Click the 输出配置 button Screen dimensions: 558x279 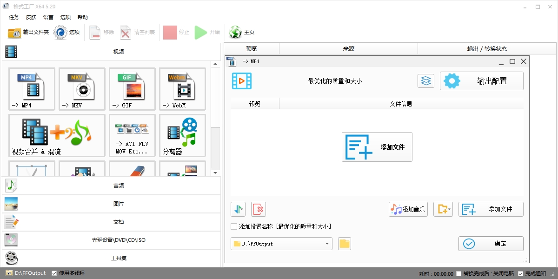pos(481,81)
